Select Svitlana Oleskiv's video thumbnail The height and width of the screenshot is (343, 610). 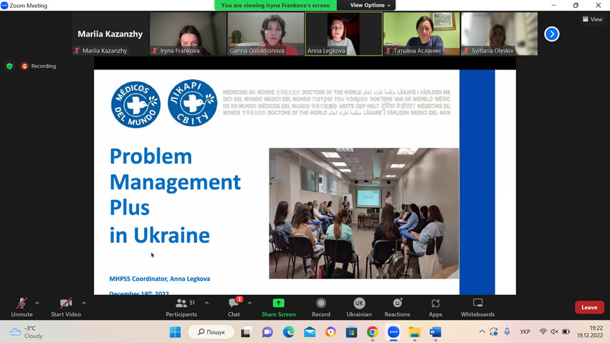[x=499, y=34]
